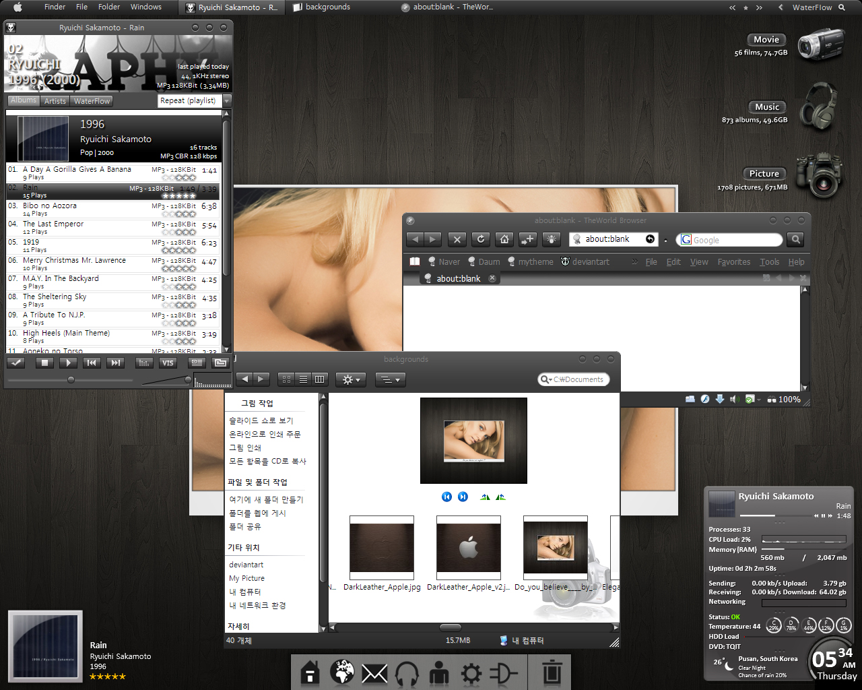The image size is (862, 690).
Task: Expand the bookmark bar overflow chevron
Action: pos(634,262)
